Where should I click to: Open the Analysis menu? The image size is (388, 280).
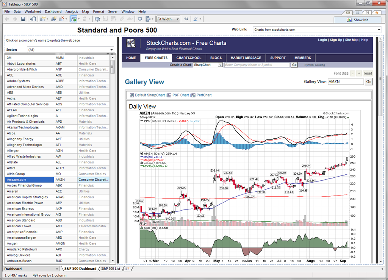click(72, 12)
